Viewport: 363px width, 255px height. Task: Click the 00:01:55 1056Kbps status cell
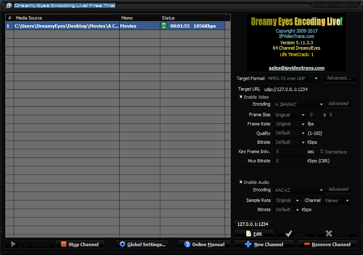tap(192, 26)
